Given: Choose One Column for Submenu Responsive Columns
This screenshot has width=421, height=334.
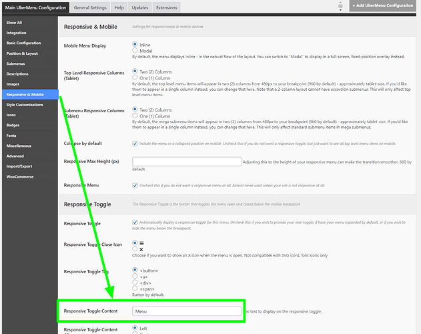Looking at the screenshot, I should [135, 116].
